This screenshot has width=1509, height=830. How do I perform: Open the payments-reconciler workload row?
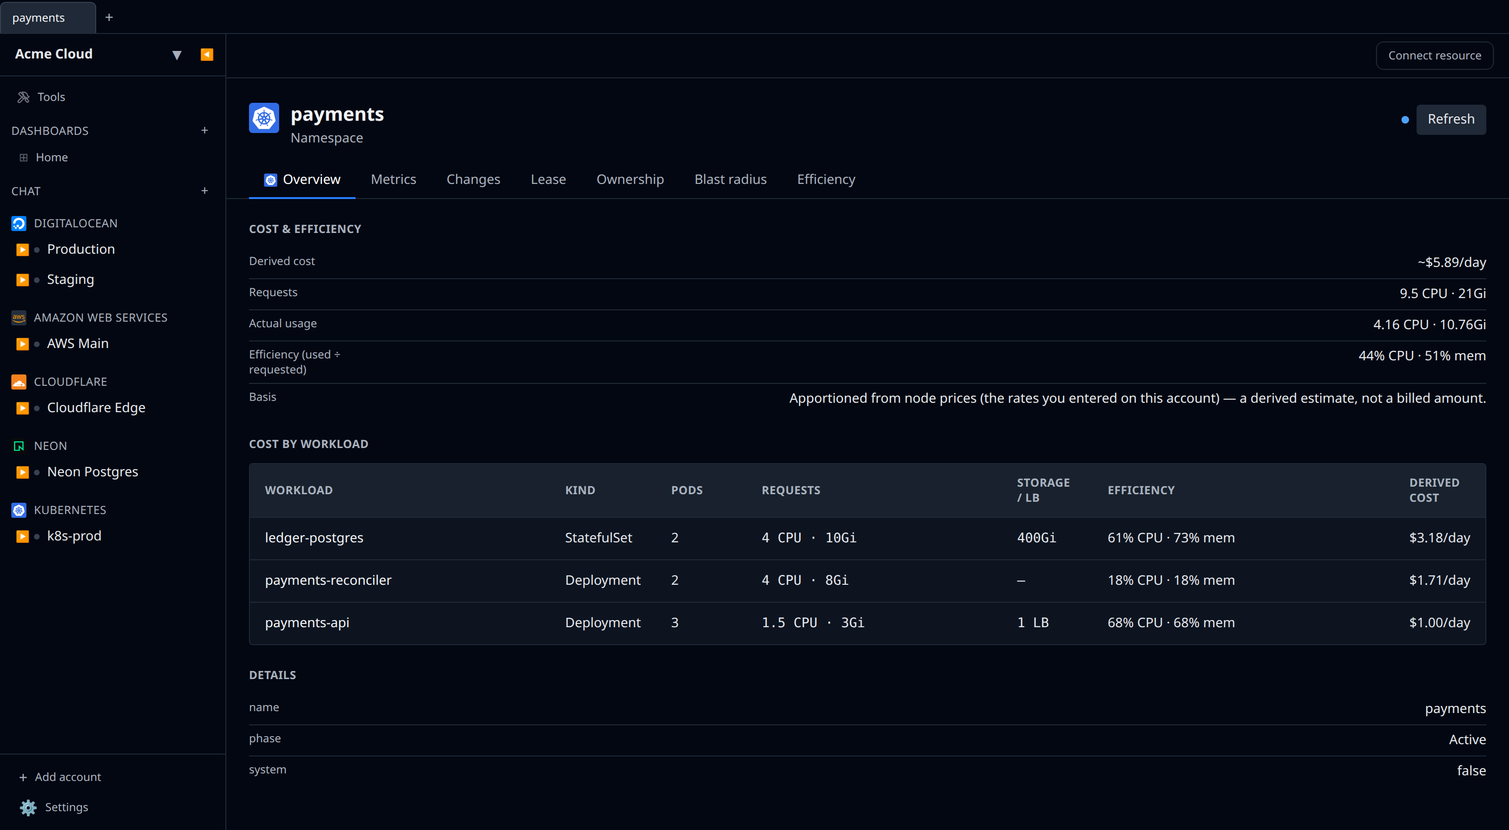tap(867, 581)
